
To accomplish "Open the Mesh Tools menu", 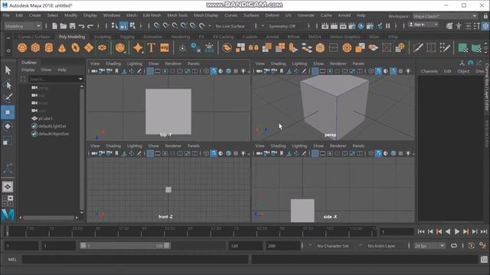I will tap(178, 15).
